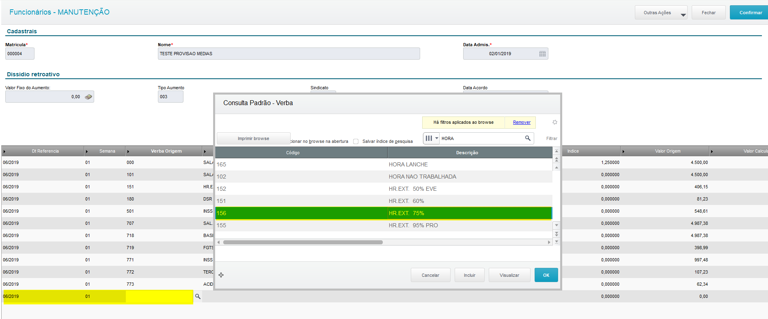Select row 155 HR.EXT. 95% PRO

point(384,225)
